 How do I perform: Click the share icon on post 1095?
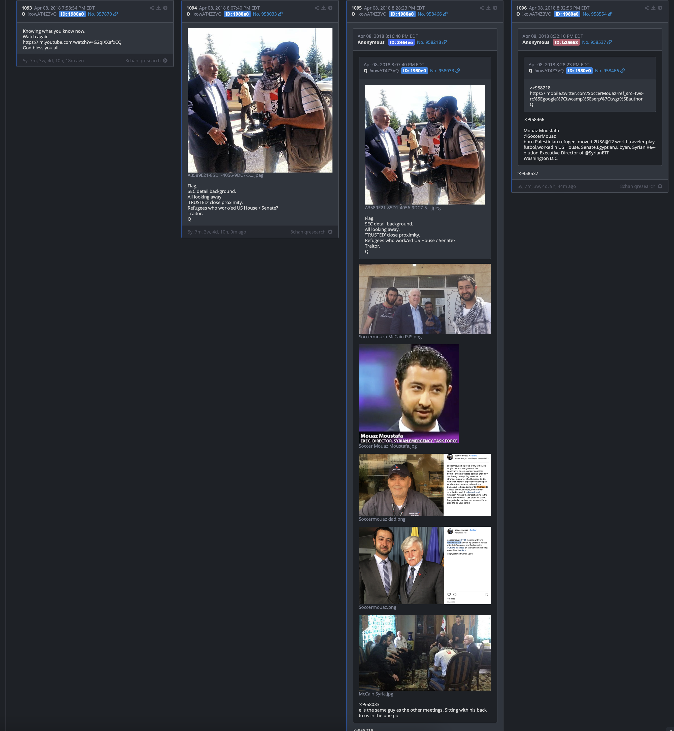point(481,8)
